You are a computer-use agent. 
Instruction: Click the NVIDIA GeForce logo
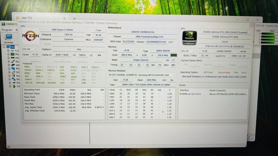(x=189, y=37)
